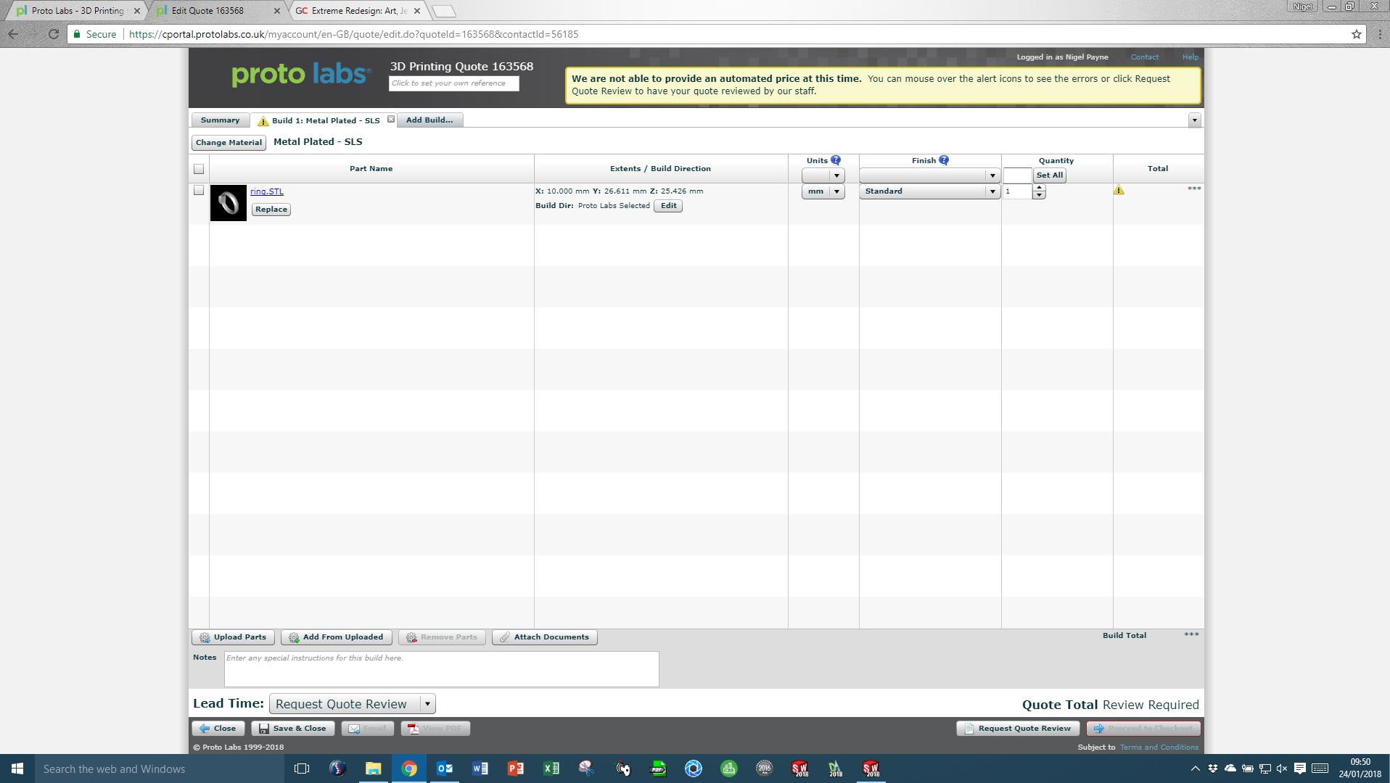Click the own reference input field
This screenshot has height=783, width=1390.
454,83
